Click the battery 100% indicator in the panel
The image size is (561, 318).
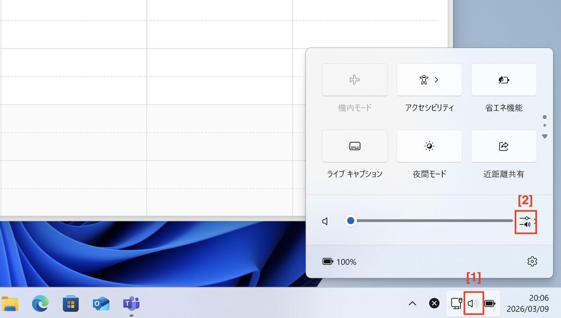[339, 262]
